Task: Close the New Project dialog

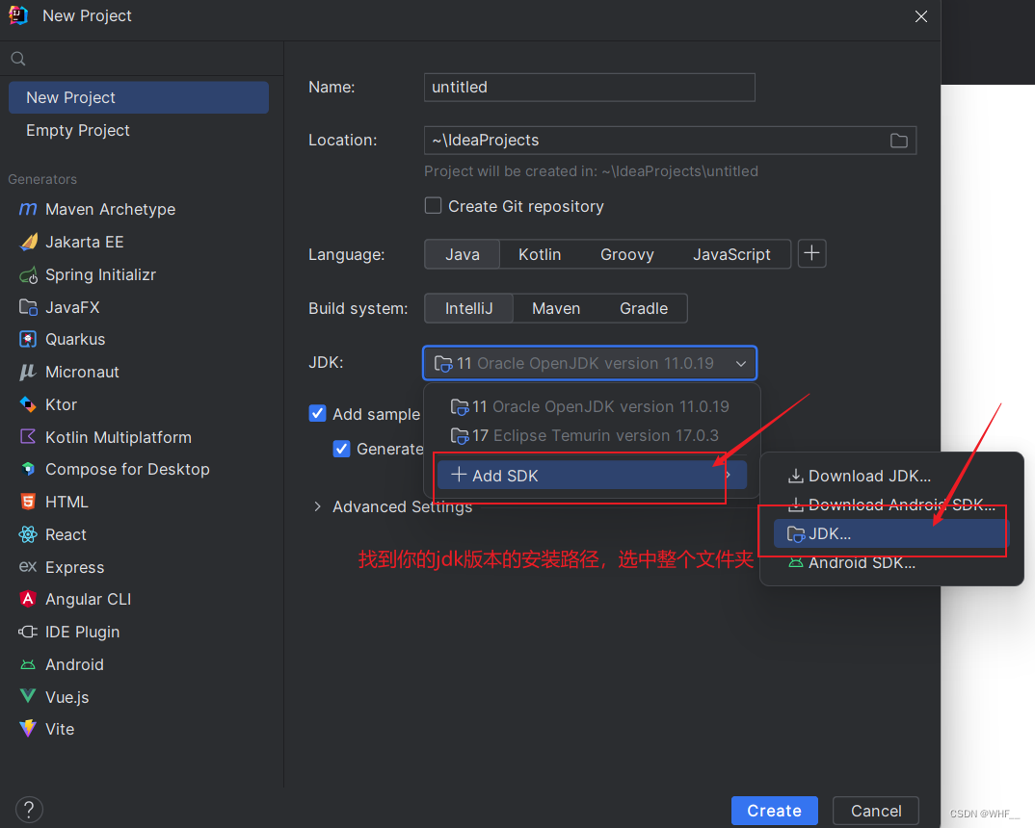Action: coord(921,16)
